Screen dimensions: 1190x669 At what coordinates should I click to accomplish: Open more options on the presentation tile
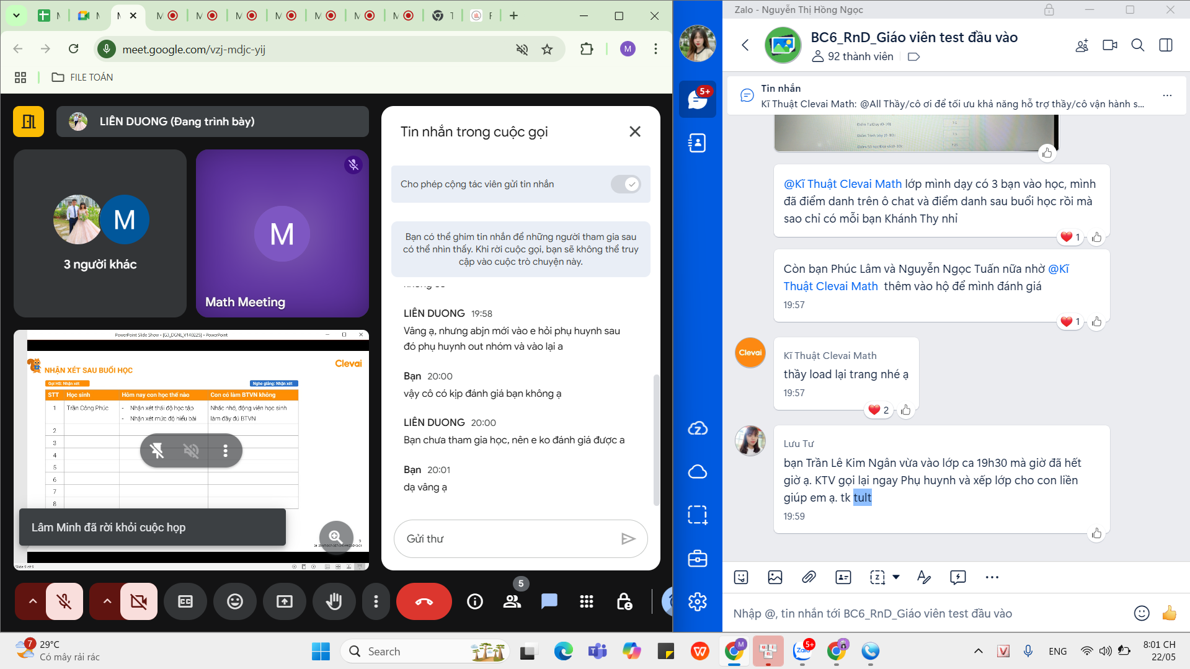click(x=226, y=451)
